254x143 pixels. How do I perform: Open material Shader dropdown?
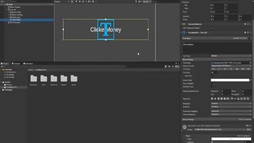[219, 129]
